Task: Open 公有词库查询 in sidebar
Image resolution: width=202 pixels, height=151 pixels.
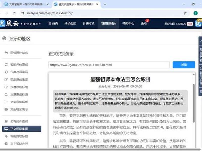Action: (x=19, y=121)
